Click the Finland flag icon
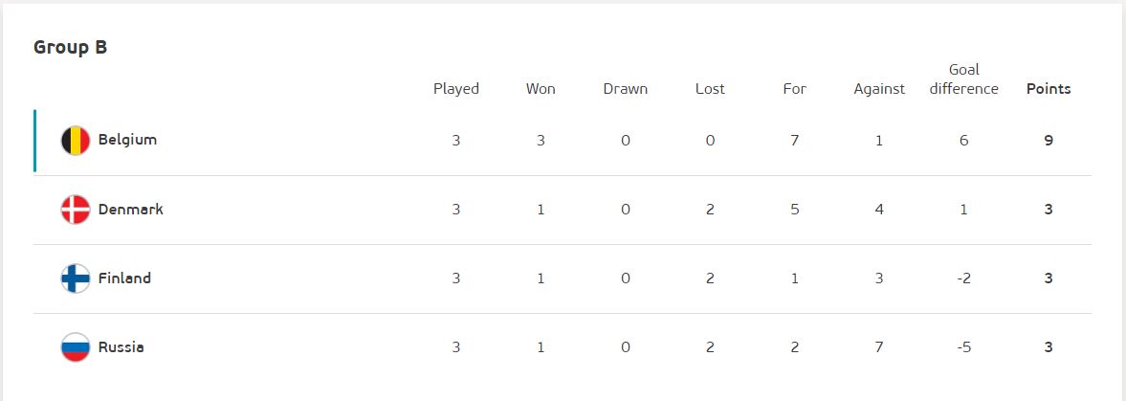The image size is (1126, 401). pos(76,278)
